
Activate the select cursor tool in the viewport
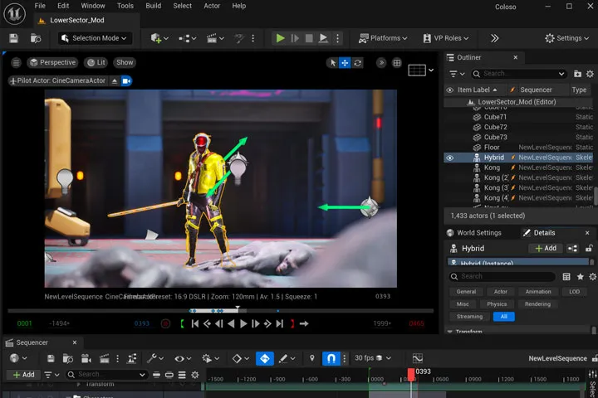[332, 63]
